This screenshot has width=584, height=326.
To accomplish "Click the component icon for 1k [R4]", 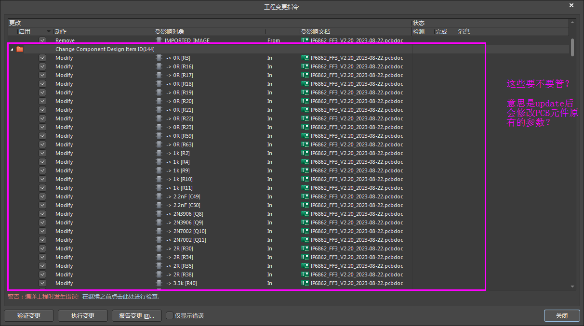I will pyautogui.click(x=159, y=162).
